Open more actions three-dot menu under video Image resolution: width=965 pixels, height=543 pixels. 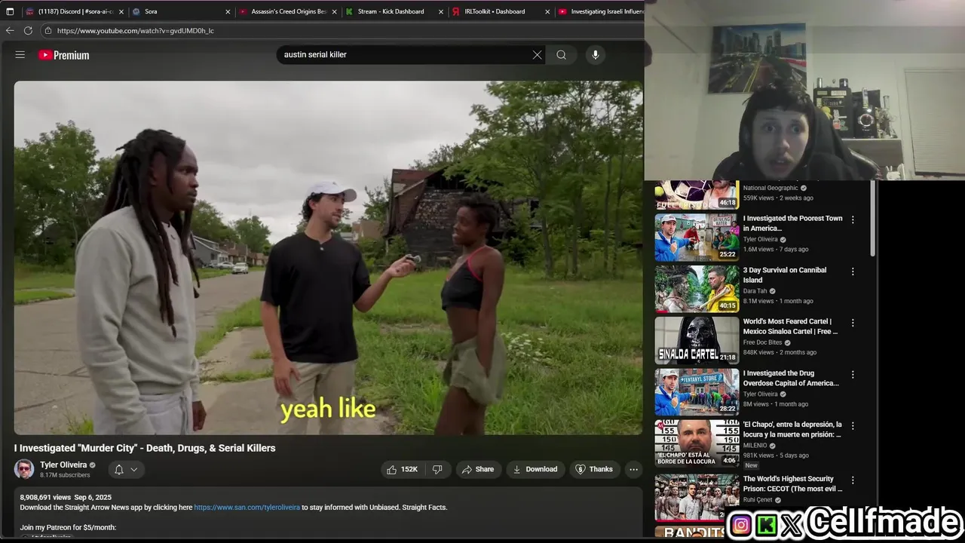[633, 469]
